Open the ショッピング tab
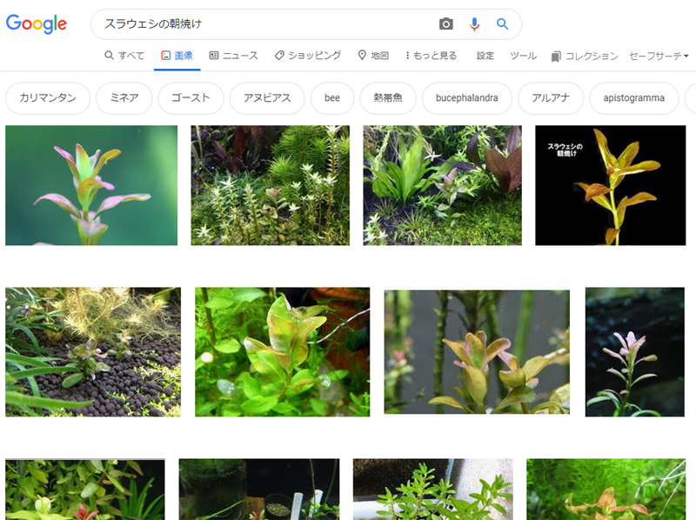This screenshot has height=520, width=696. click(308, 56)
